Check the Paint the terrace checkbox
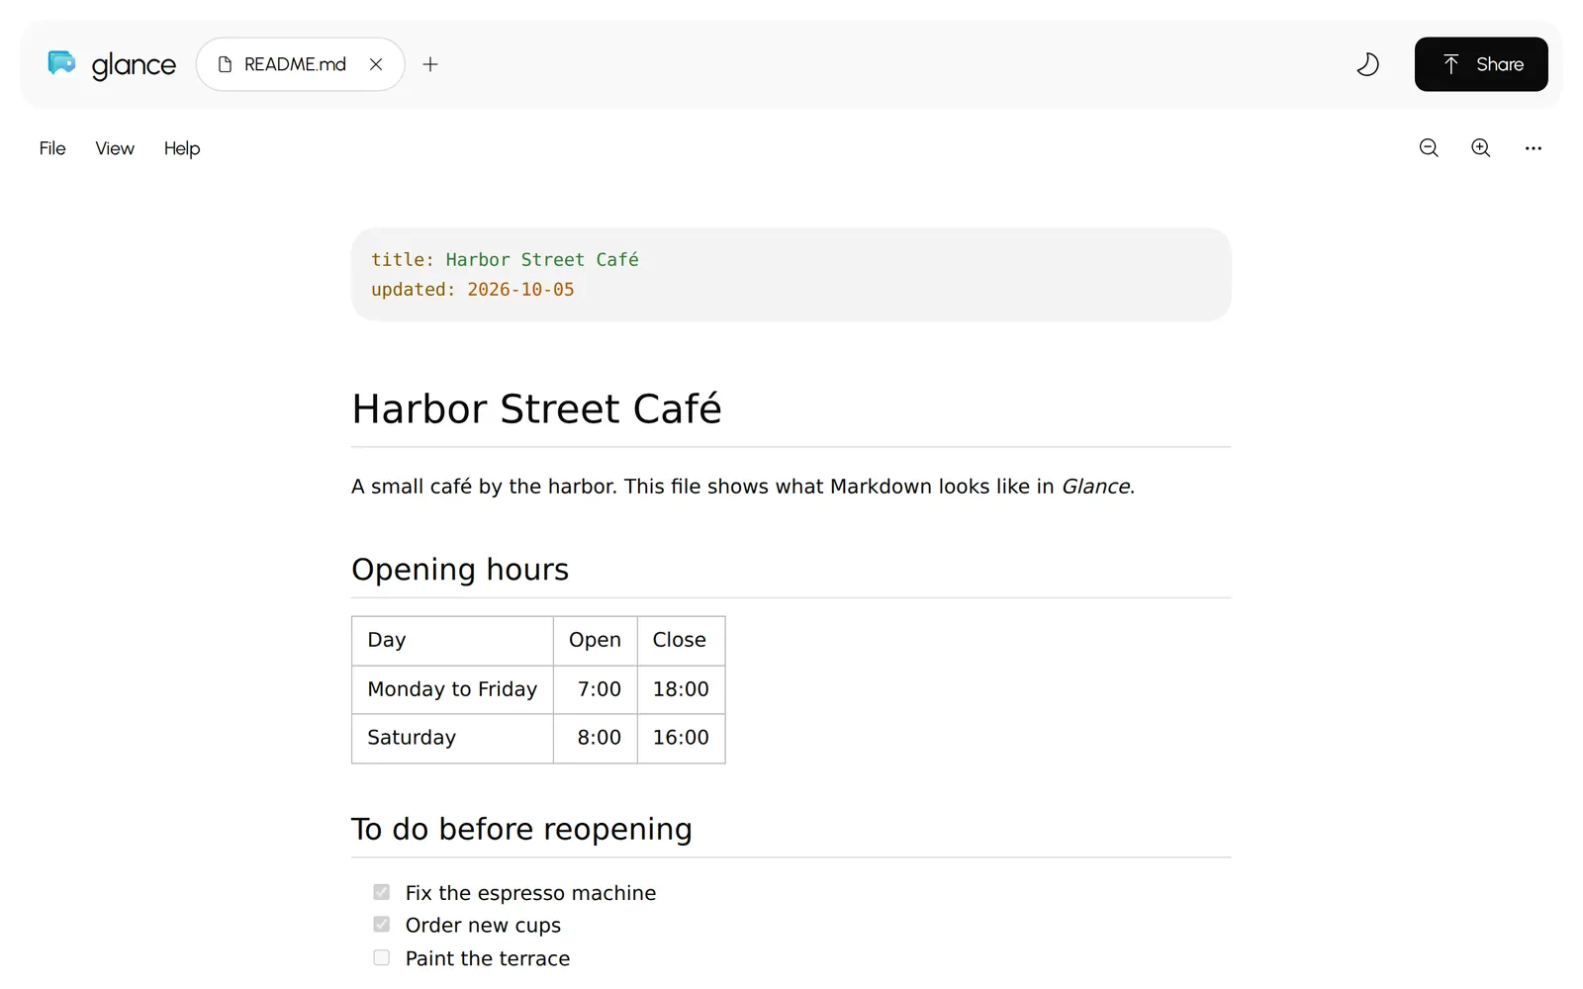Image resolution: width=1583 pixels, height=989 pixels. pos(381,957)
